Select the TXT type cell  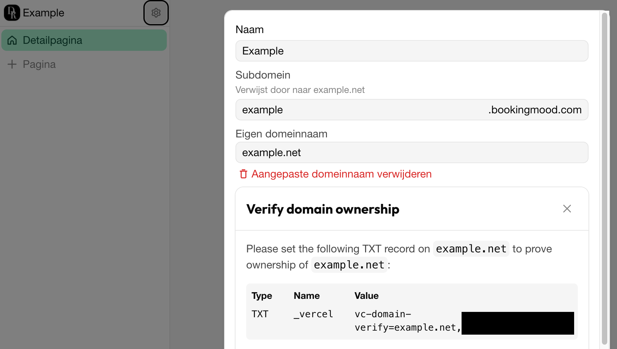260,314
